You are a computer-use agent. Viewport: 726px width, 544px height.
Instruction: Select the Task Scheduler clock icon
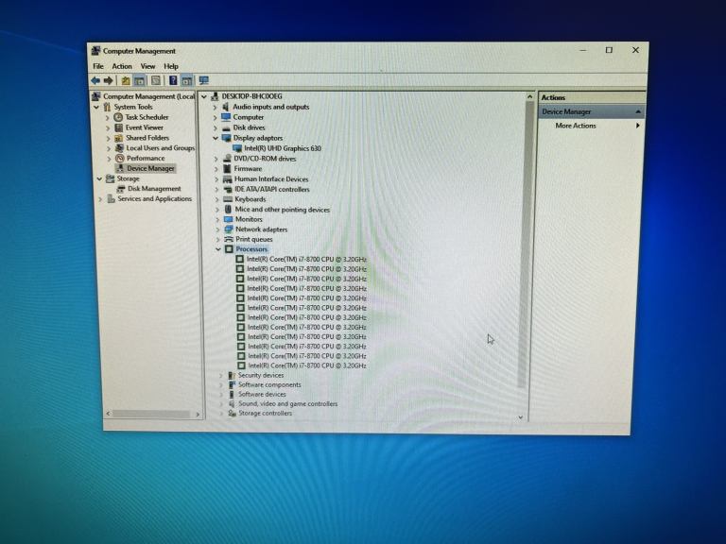point(118,117)
